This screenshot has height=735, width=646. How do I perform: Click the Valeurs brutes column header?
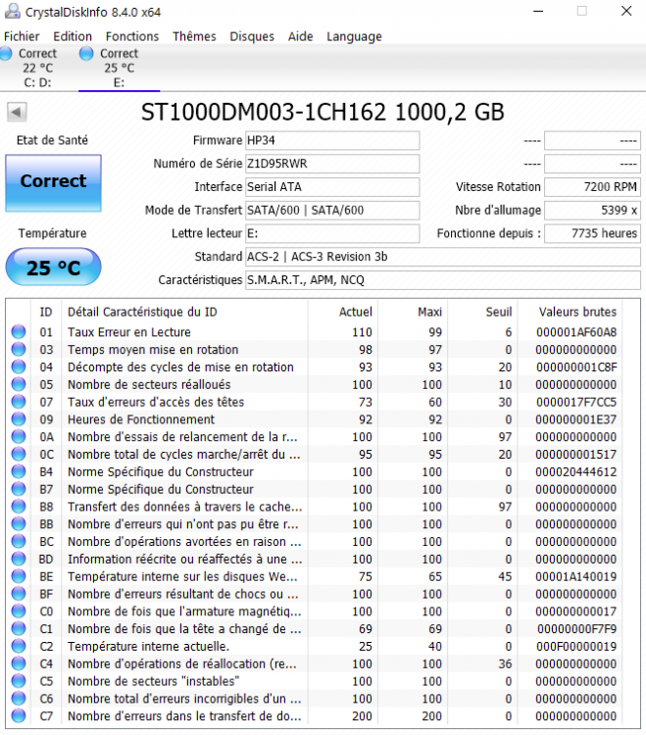click(x=578, y=312)
